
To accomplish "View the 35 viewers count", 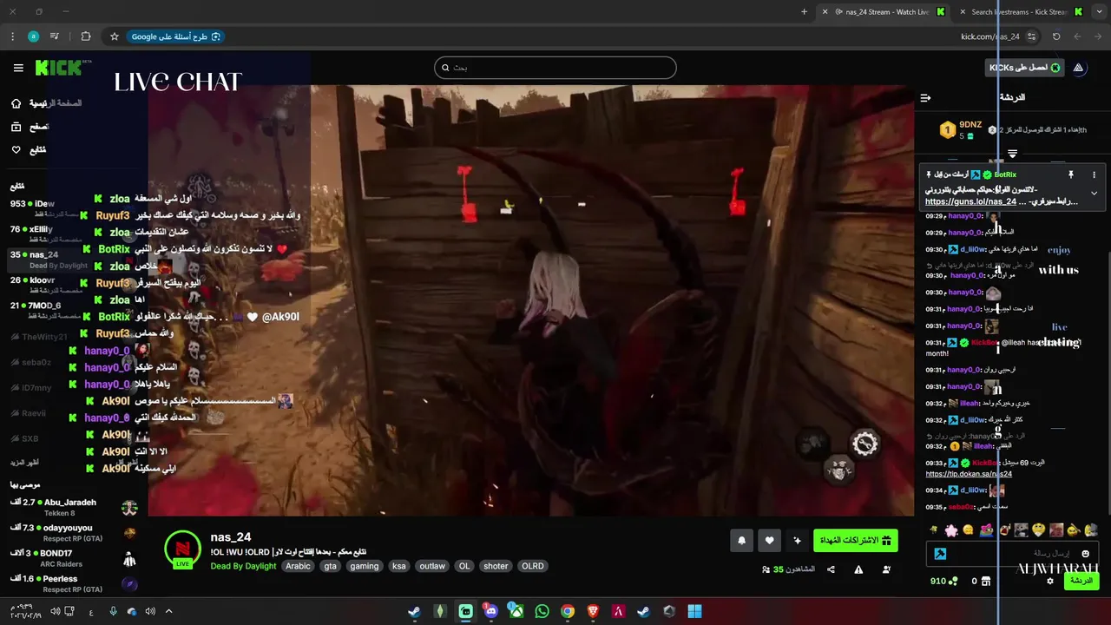I will coord(789,569).
